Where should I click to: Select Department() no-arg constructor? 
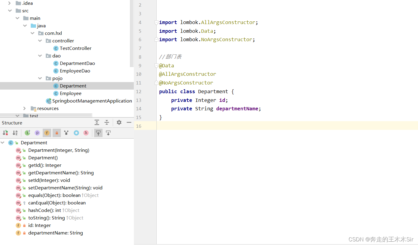[x=43, y=158]
